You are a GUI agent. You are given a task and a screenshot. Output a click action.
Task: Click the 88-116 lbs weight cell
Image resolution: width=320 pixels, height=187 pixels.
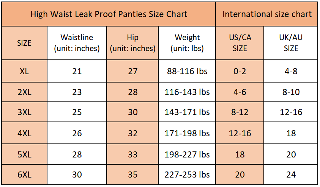tap(187, 71)
